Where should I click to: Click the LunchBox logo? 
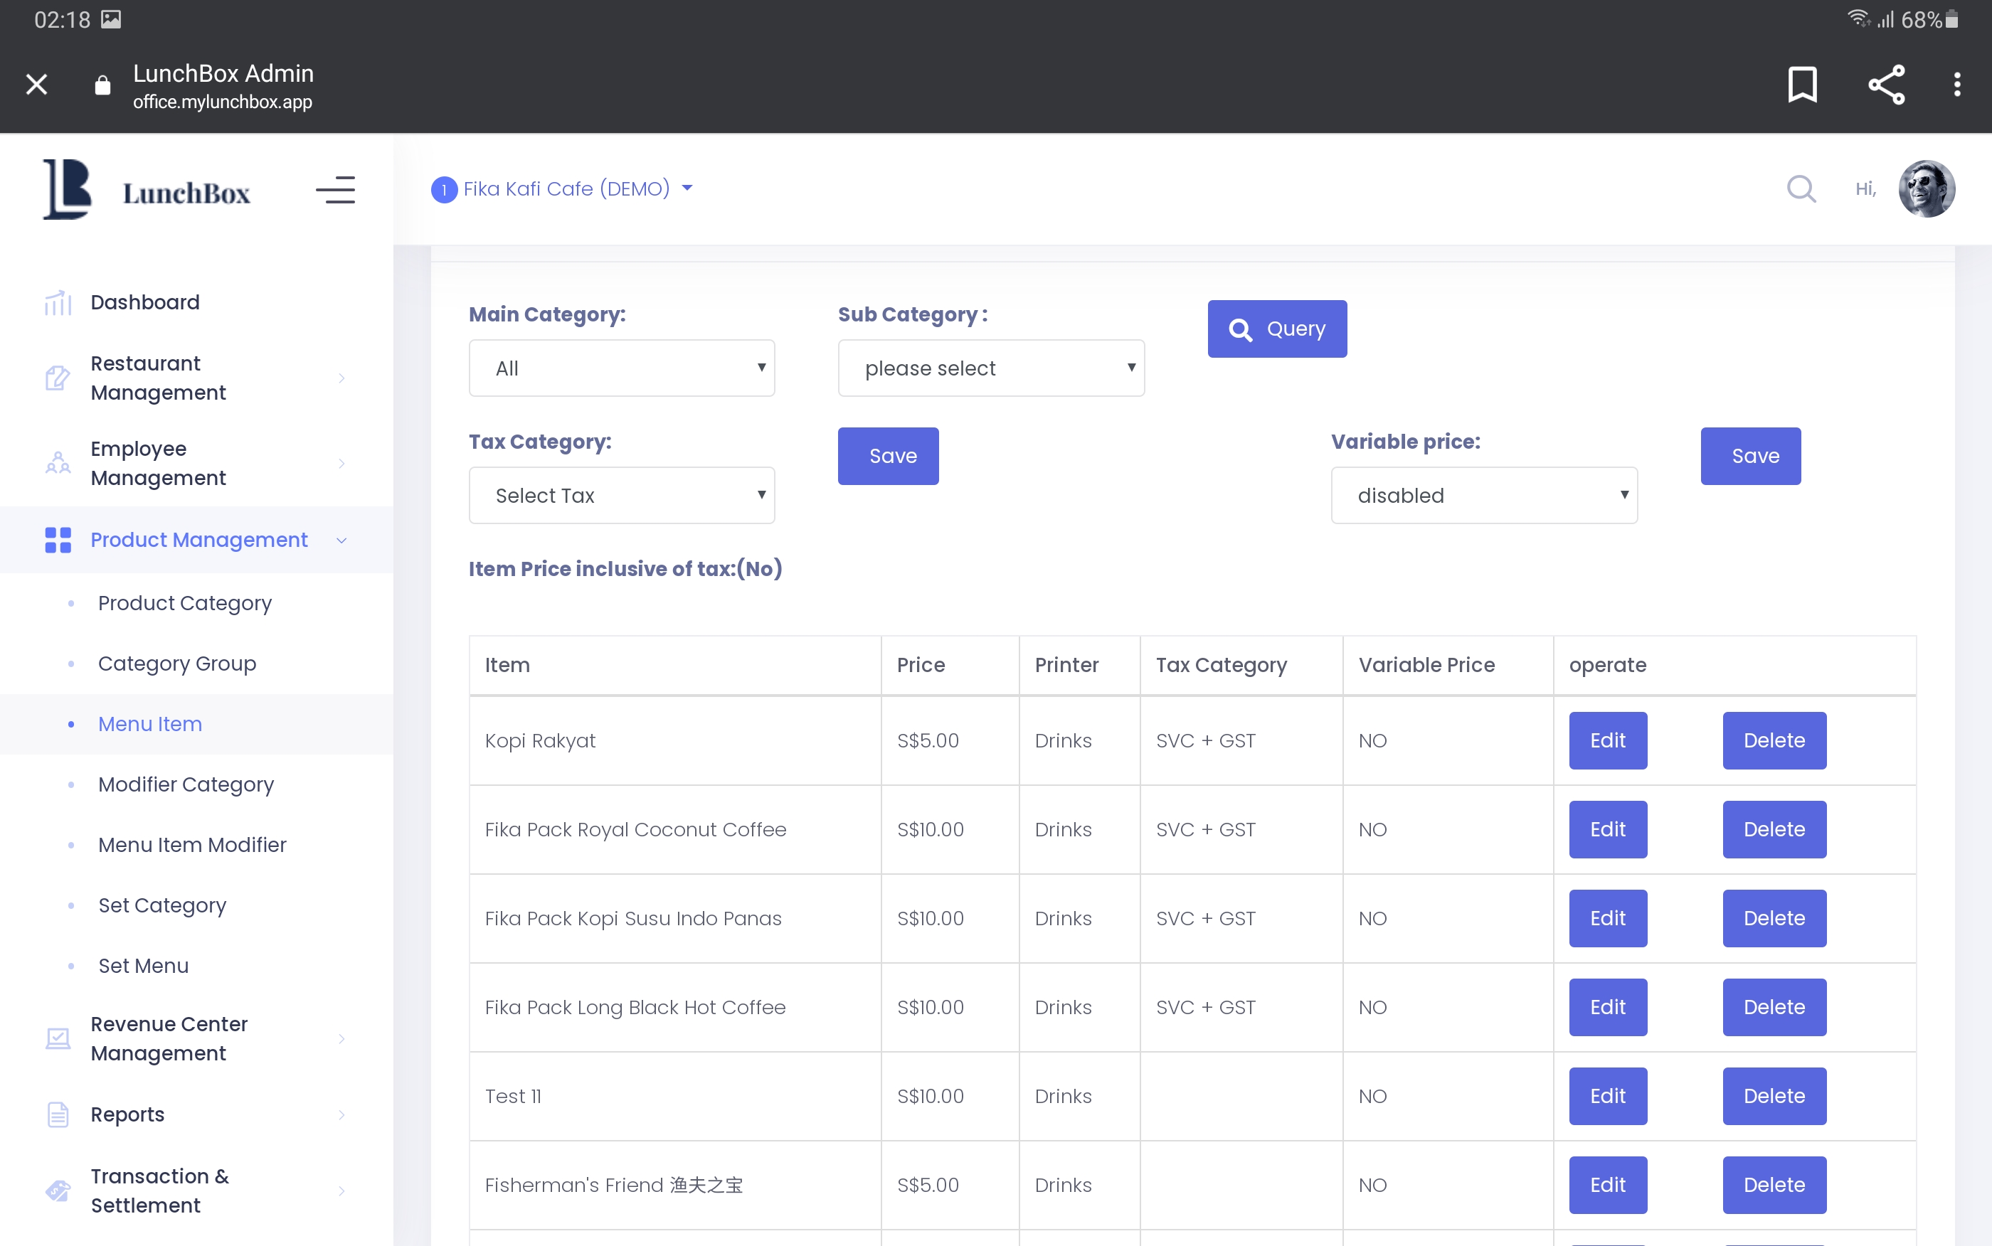pos(147,191)
